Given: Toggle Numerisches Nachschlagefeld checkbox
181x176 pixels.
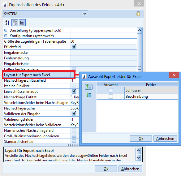Looking at the screenshot, I should (x=74, y=131).
